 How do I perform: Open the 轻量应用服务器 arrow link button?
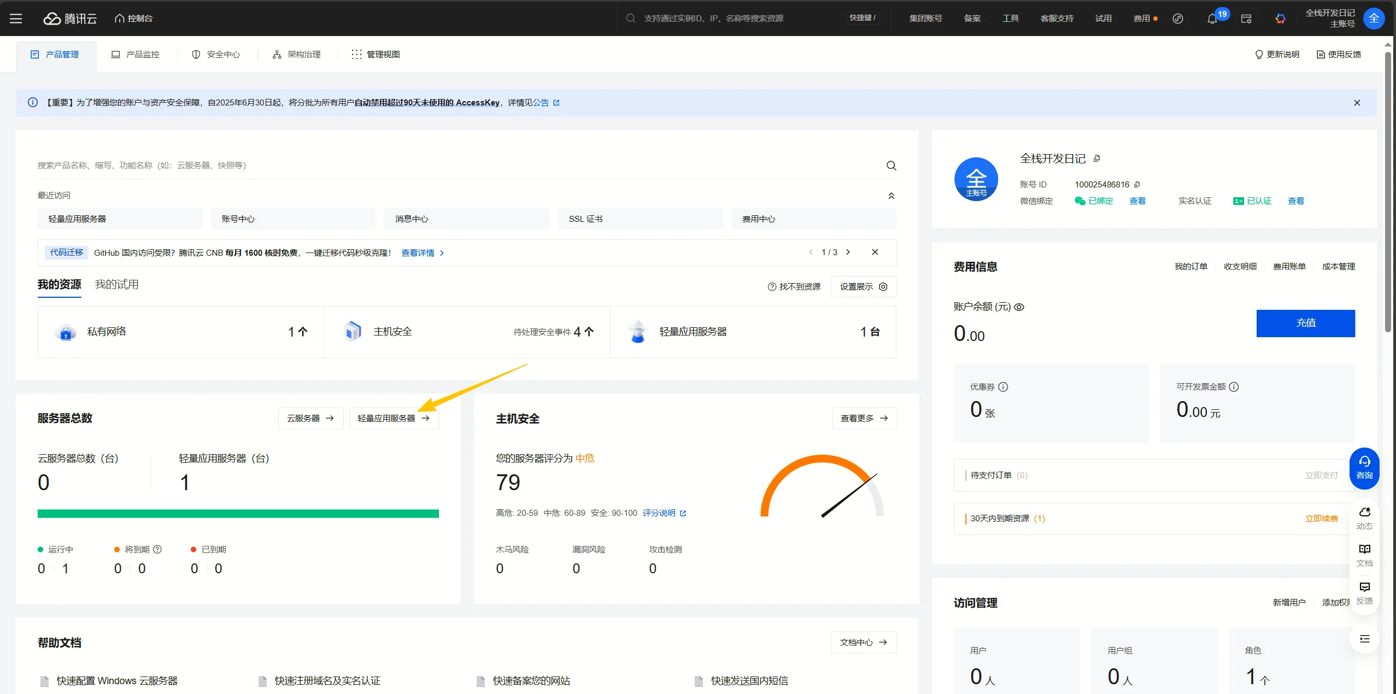[393, 419]
